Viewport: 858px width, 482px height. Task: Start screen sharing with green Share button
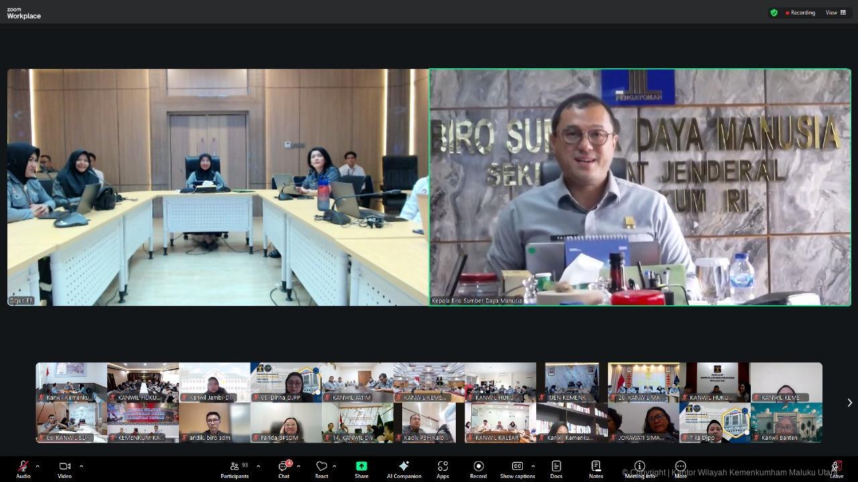(361, 467)
